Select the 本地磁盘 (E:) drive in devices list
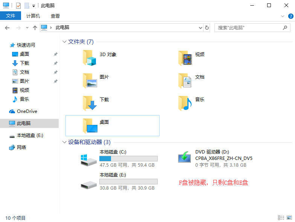 (119, 181)
